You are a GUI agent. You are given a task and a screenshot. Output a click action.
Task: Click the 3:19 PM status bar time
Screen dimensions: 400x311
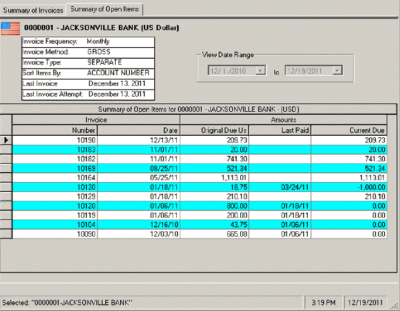[323, 302]
